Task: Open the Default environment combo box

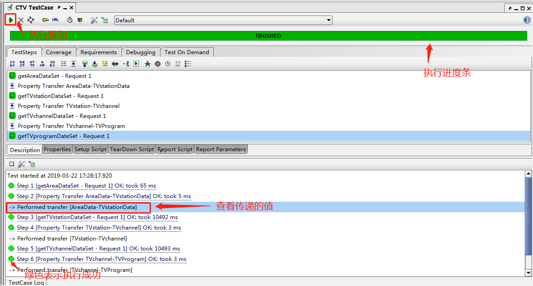Action: (x=223, y=20)
